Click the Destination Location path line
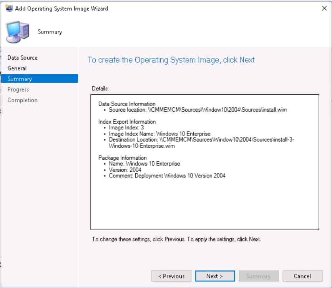This screenshot has height=288, width=332. (201, 142)
